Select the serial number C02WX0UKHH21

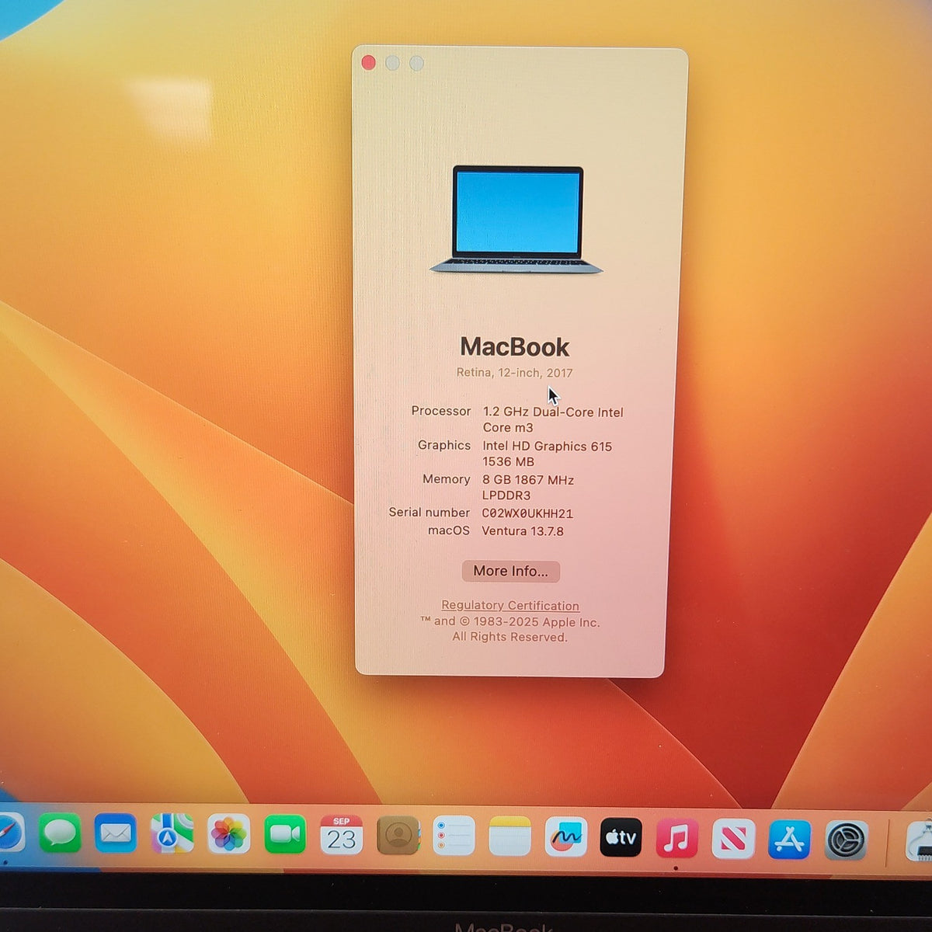coord(527,513)
